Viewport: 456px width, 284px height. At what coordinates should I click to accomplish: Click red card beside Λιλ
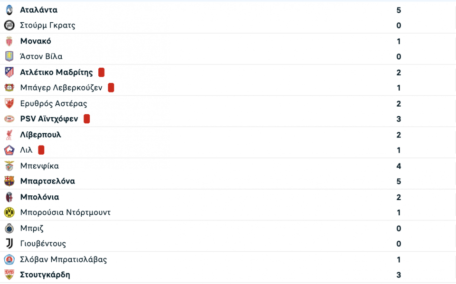coord(41,150)
